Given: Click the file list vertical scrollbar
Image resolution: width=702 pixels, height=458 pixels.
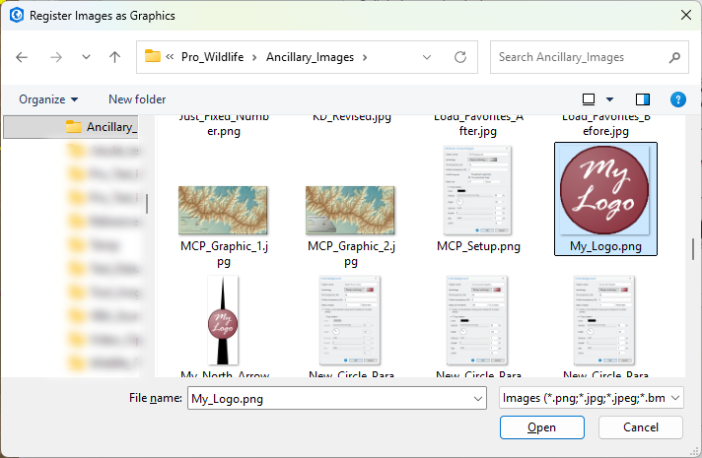Looking at the screenshot, I should tap(692, 249).
